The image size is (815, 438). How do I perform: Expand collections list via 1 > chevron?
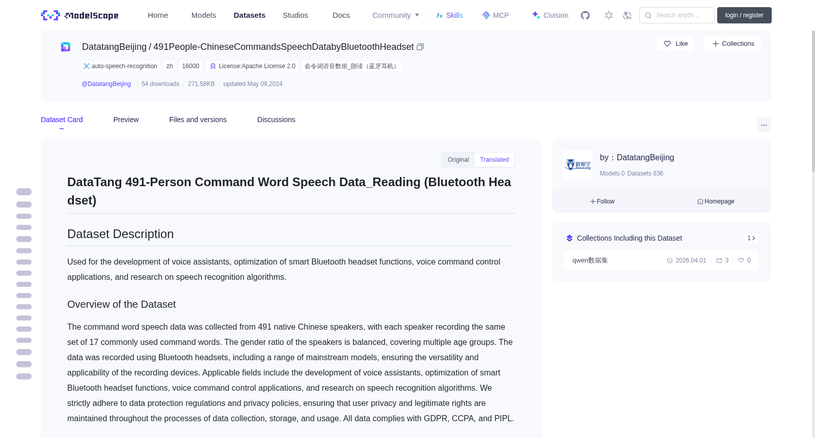[751, 238]
